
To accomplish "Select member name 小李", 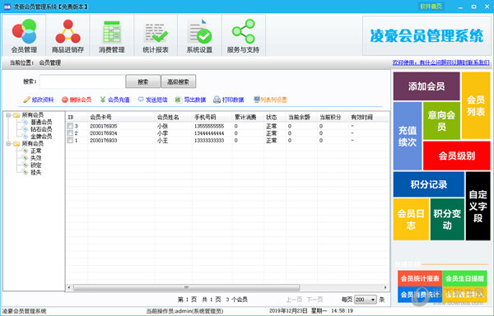I will pyautogui.click(x=162, y=133).
